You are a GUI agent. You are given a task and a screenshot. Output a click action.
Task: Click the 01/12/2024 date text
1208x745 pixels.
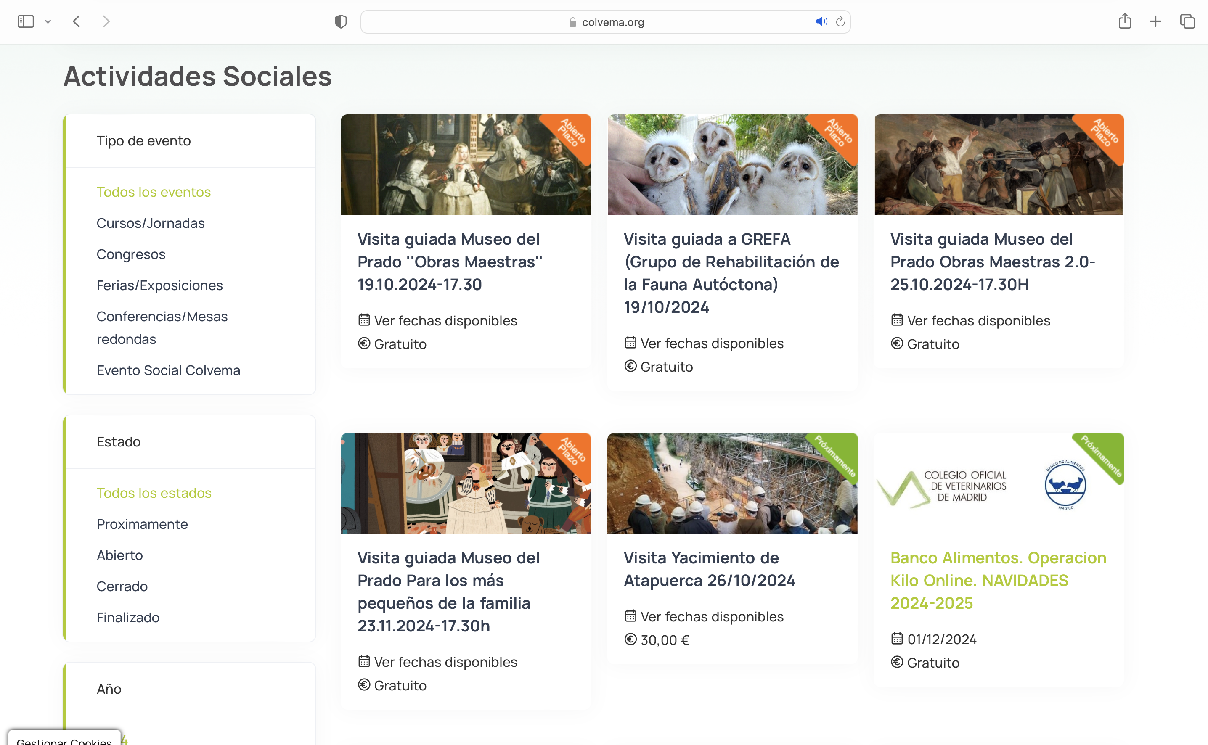(942, 639)
